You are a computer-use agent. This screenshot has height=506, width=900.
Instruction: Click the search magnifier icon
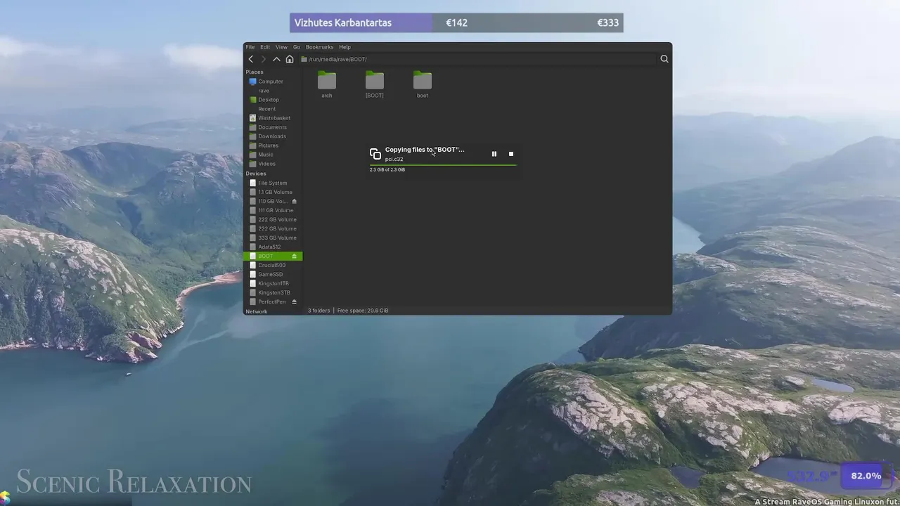pyautogui.click(x=664, y=59)
